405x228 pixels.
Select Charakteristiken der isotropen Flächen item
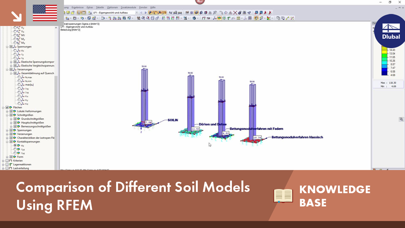(x=36, y=138)
